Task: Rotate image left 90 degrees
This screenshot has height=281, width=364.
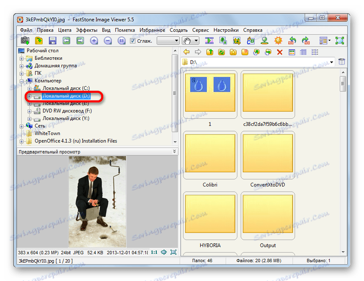Action: 292,41
